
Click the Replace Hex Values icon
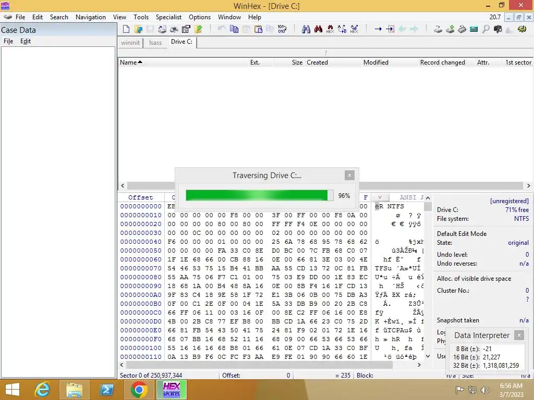click(354, 29)
